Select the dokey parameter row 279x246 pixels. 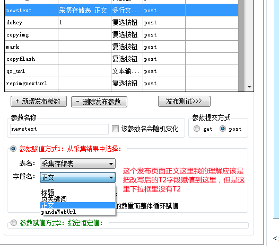(x=121, y=22)
